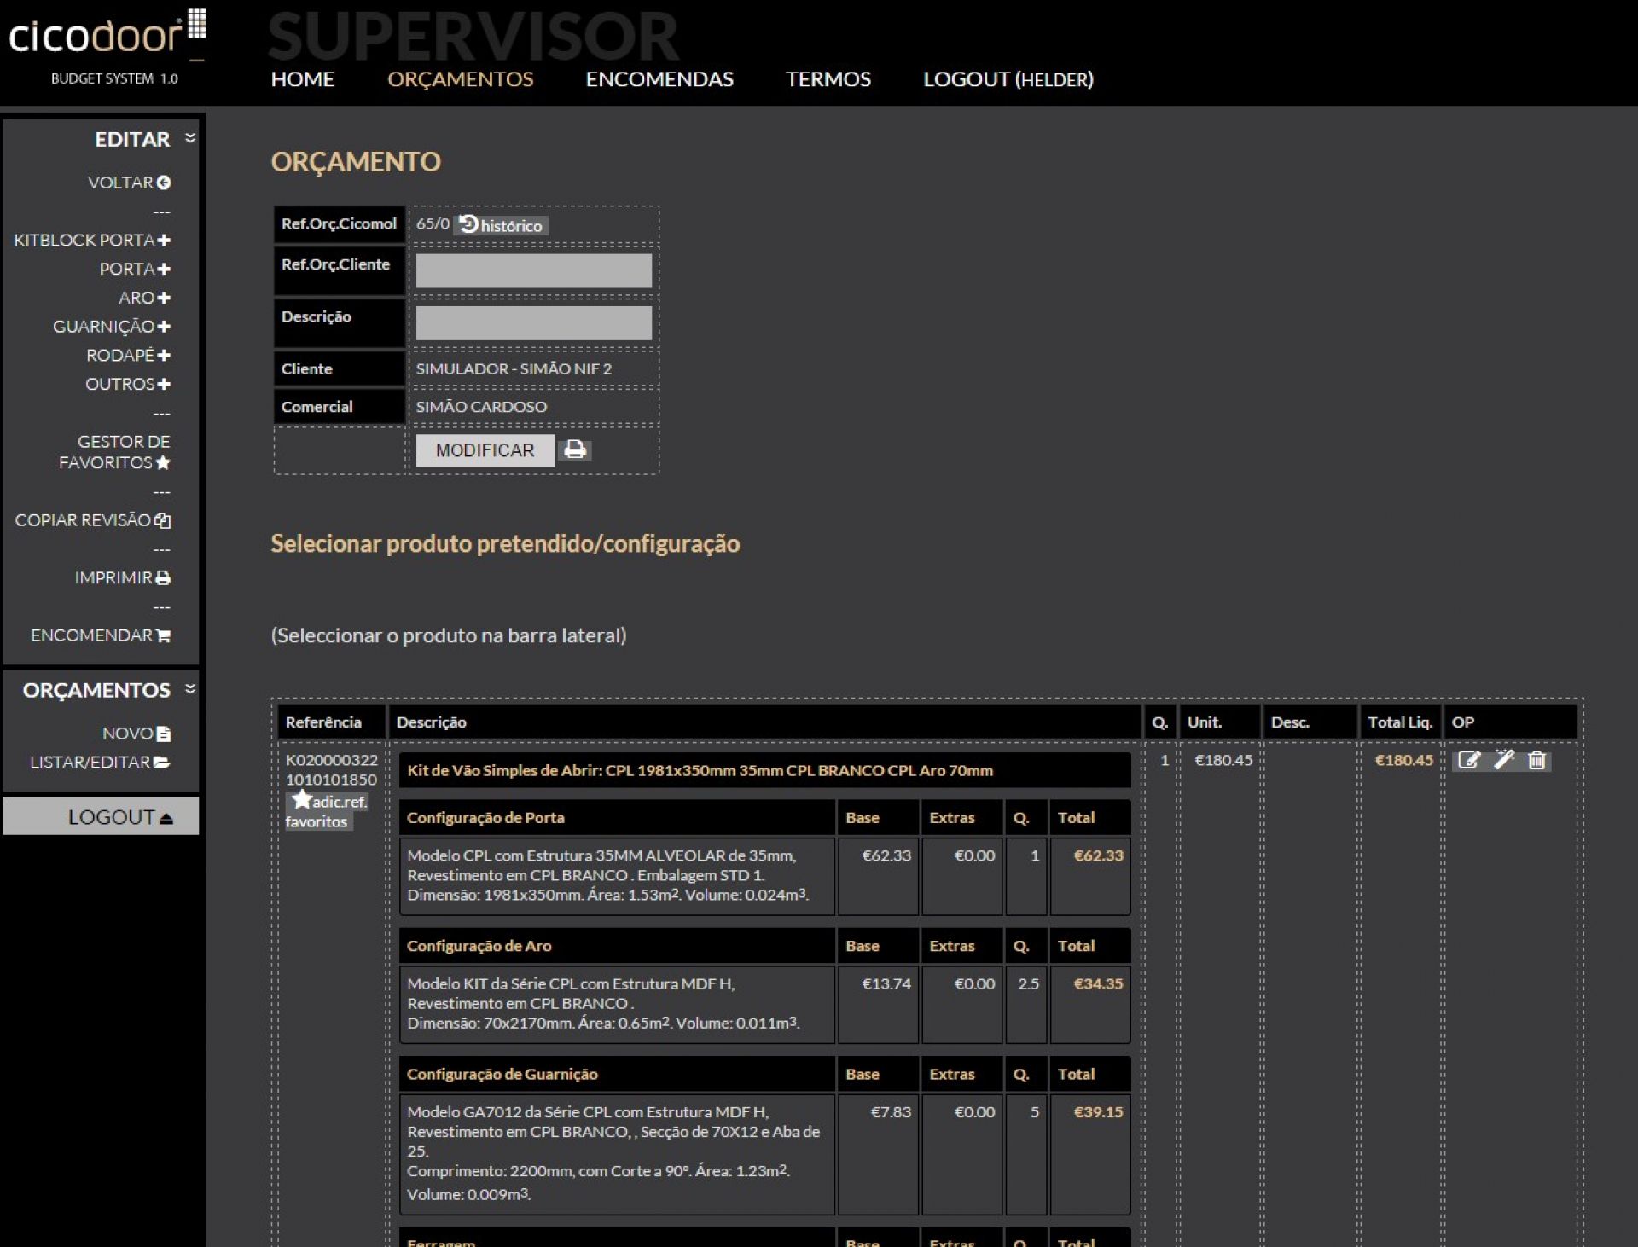Image resolution: width=1638 pixels, height=1247 pixels.
Task: Click the Ref.Orç.Cliente input field
Action: pyautogui.click(x=533, y=270)
